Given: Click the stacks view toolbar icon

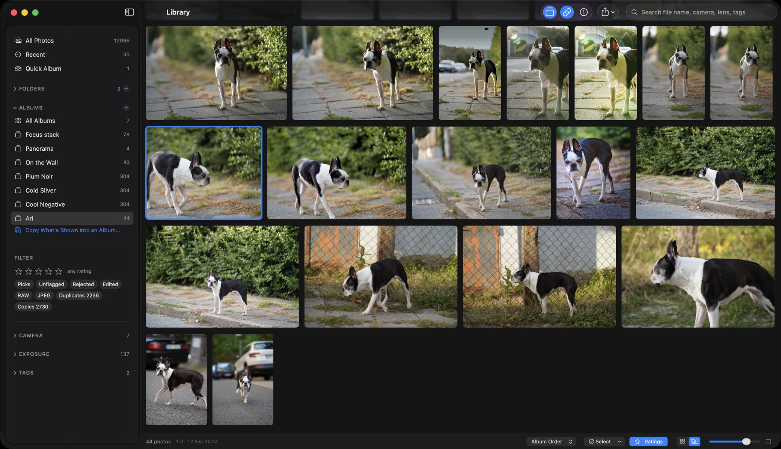Looking at the screenshot, I should pyautogui.click(x=549, y=12).
